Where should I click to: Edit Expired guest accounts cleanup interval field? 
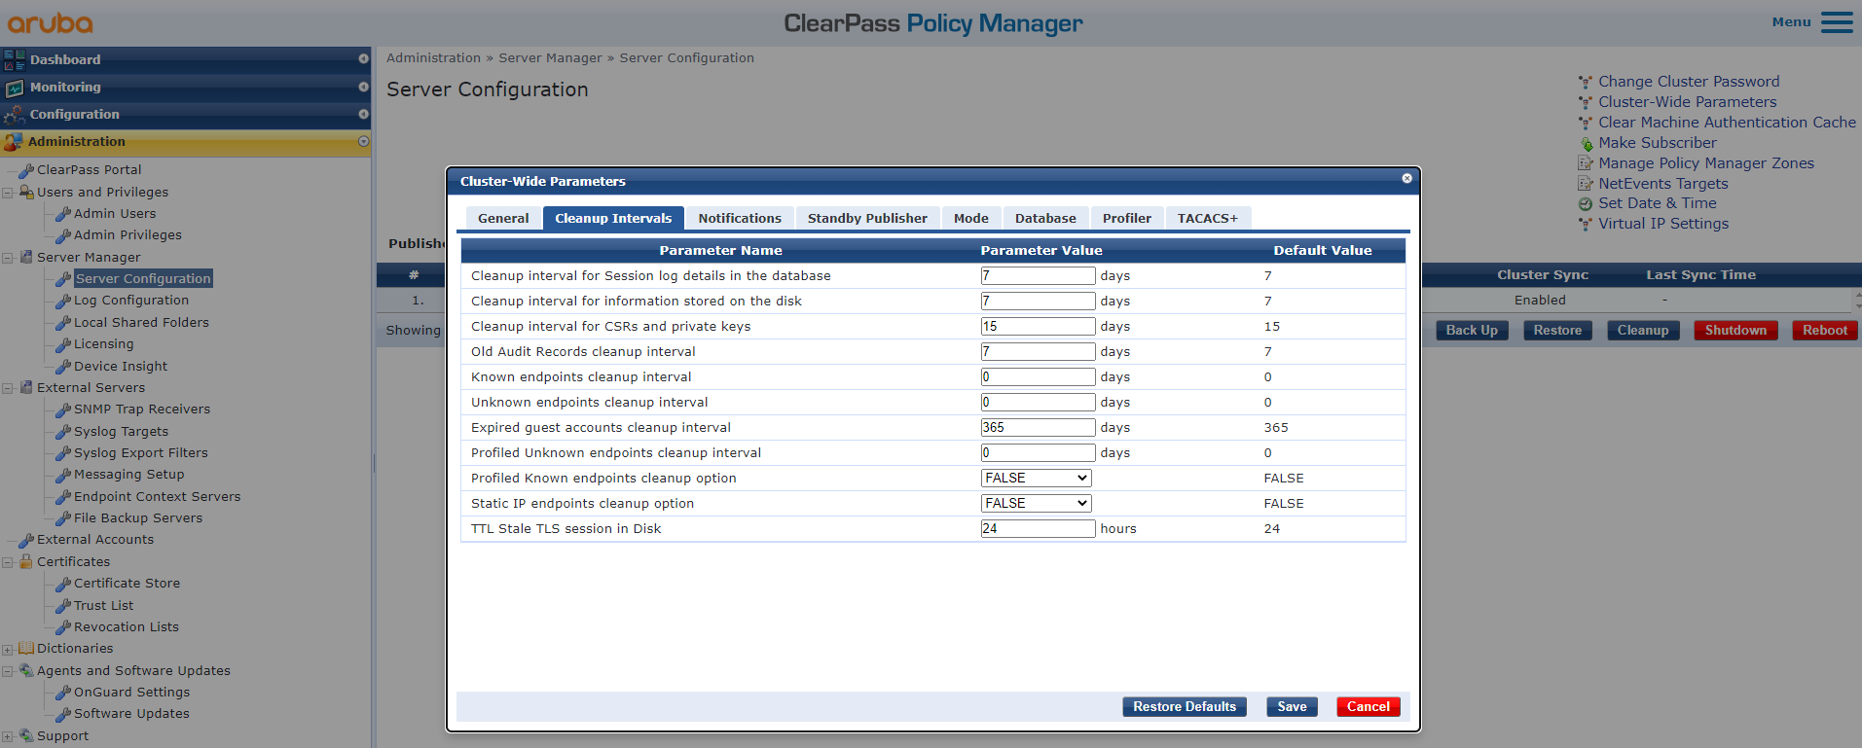coord(1038,428)
